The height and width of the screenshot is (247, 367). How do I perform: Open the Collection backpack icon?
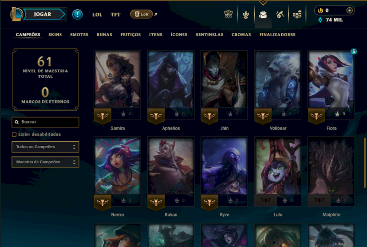pyautogui.click(x=263, y=15)
